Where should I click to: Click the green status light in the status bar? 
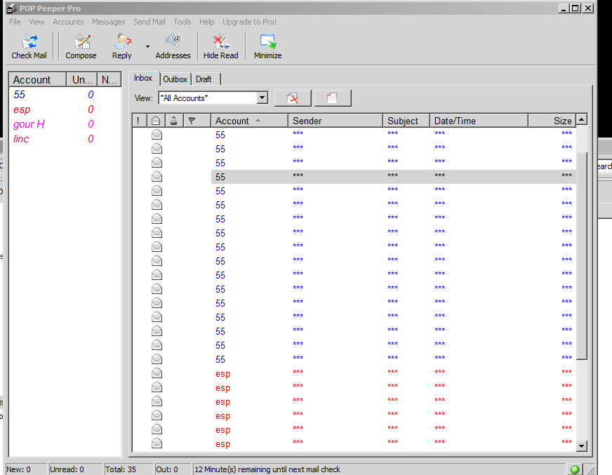point(575,469)
